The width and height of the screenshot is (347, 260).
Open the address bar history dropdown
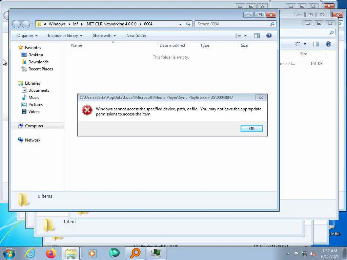point(180,24)
